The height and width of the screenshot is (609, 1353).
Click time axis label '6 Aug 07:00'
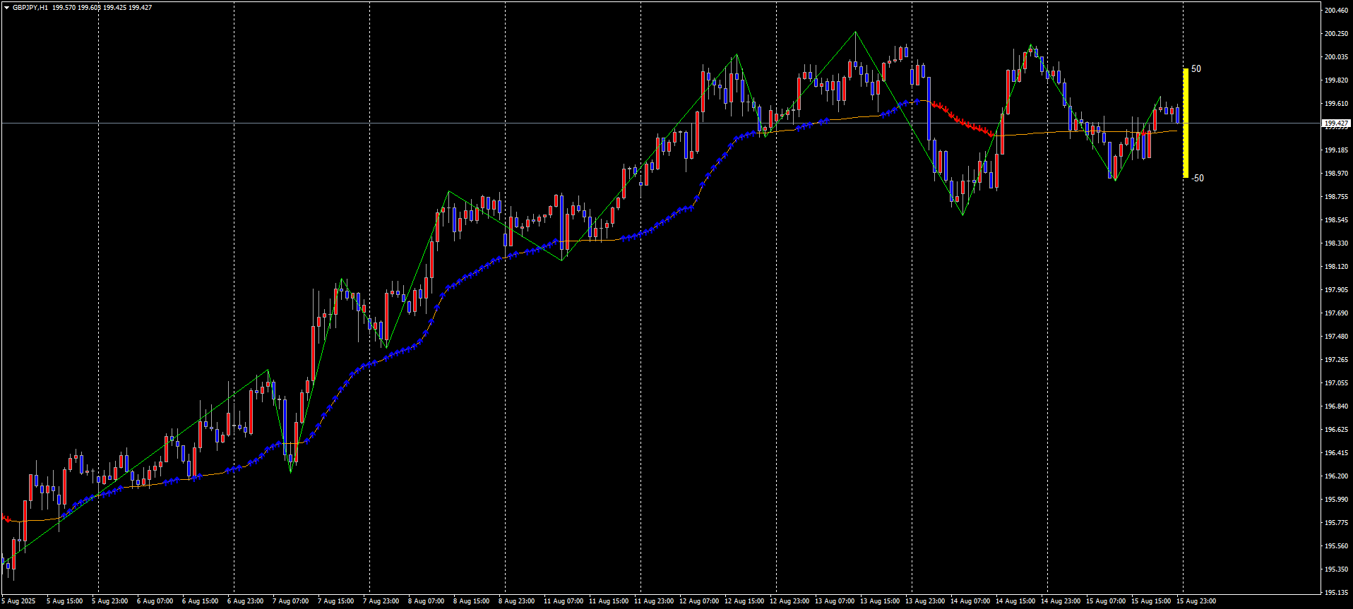click(x=155, y=602)
